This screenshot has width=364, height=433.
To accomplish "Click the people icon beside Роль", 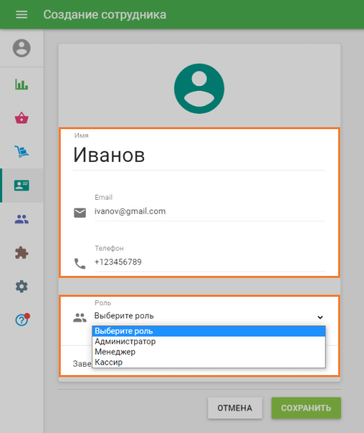I will click(x=80, y=318).
